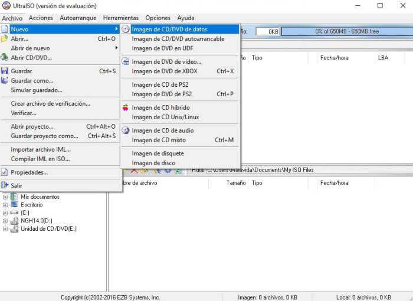The height and width of the screenshot is (301, 413).
Task: Select Crear archivo de verificación
Action: [x=50, y=103]
